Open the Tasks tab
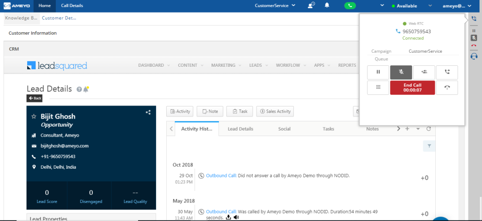The width and height of the screenshot is (482, 221). pos(328,129)
